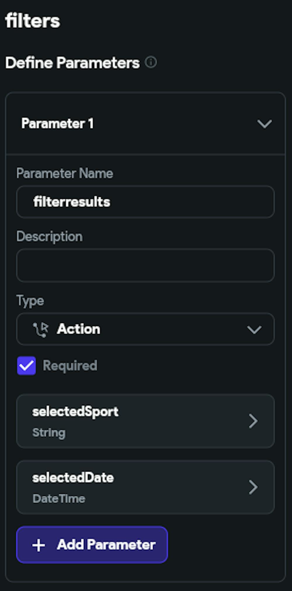Click the filters title at top
Image resolution: width=292 pixels, height=591 pixels.
coord(33,21)
